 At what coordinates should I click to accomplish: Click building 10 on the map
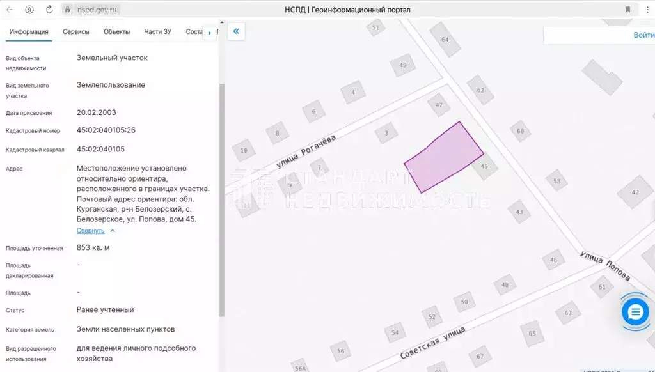tap(244, 150)
